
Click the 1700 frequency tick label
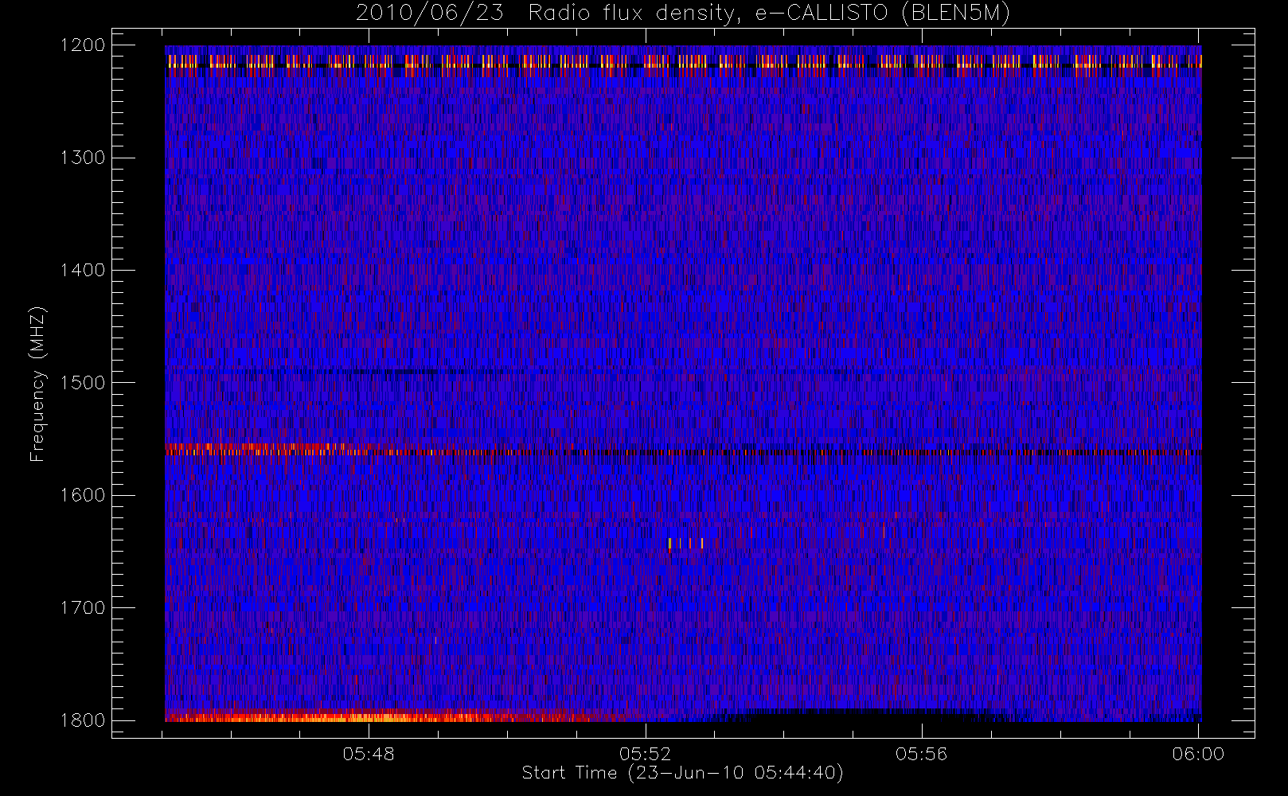coord(83,608)
